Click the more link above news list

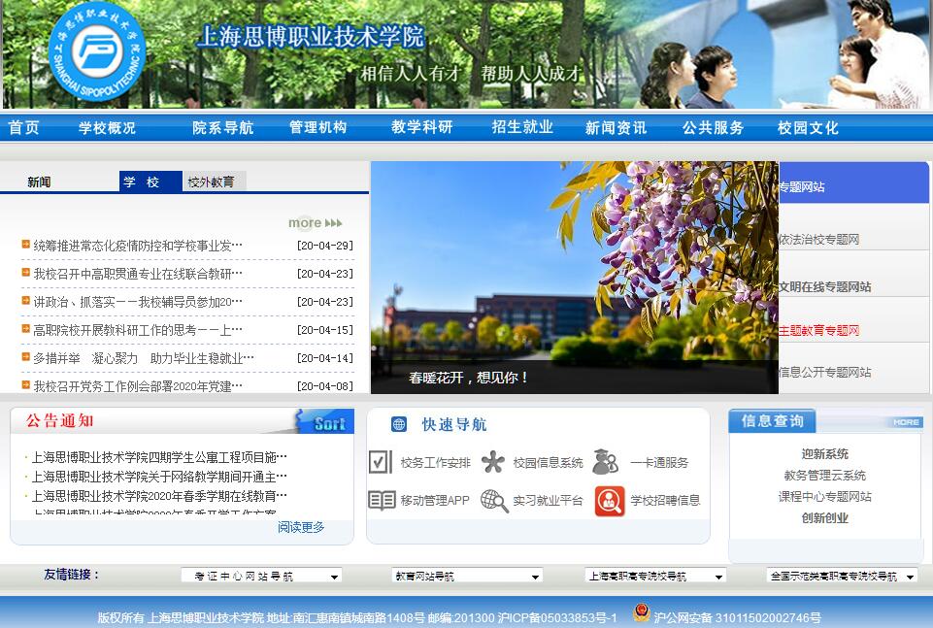(315, 222)
